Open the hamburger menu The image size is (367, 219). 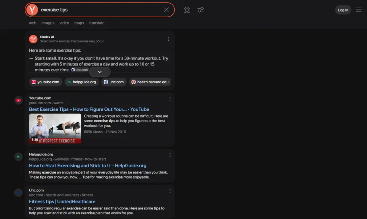point(358,10)
